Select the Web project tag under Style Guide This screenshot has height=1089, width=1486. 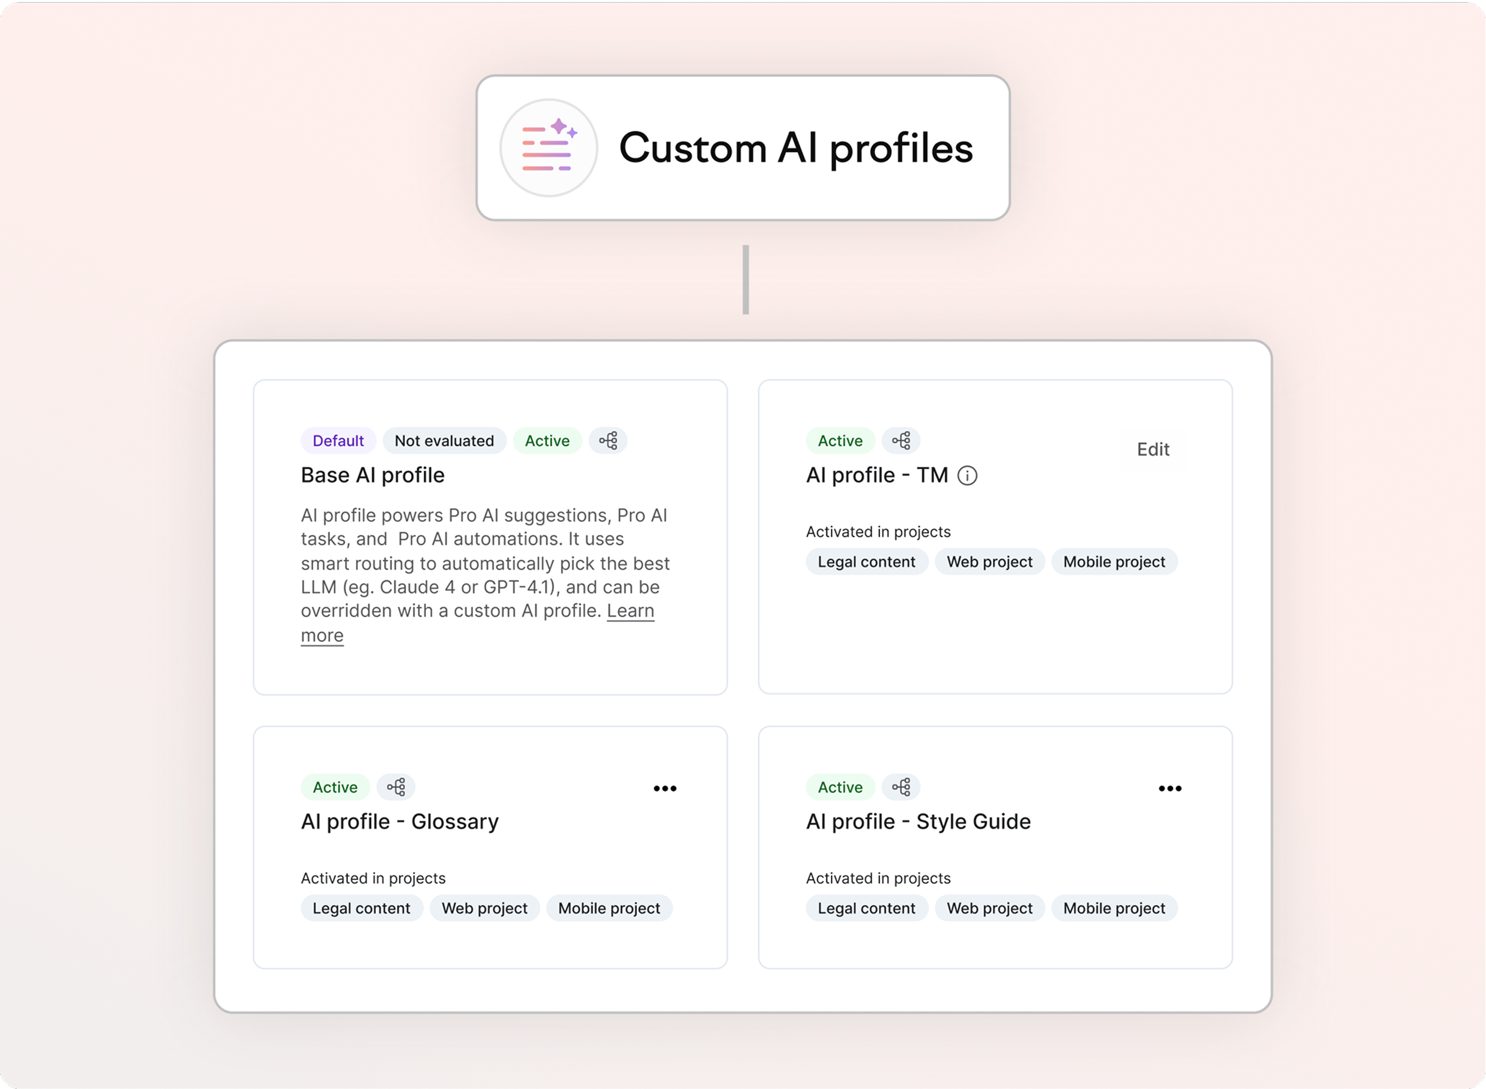click(990, 908)
